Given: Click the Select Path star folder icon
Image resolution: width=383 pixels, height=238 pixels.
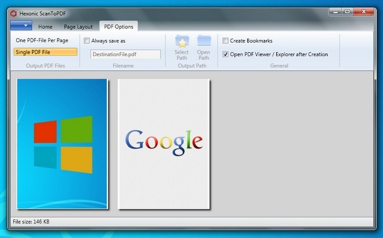Looking at the screenshot, I should click(182, 41).
